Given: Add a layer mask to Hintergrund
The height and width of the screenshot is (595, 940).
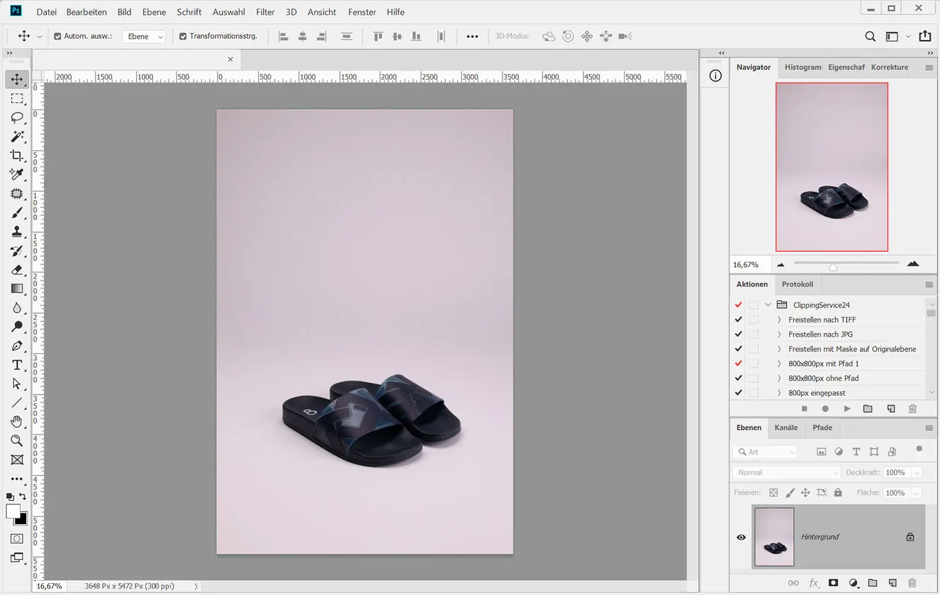Looking at the screenshot, I should (x=833, y=583).
